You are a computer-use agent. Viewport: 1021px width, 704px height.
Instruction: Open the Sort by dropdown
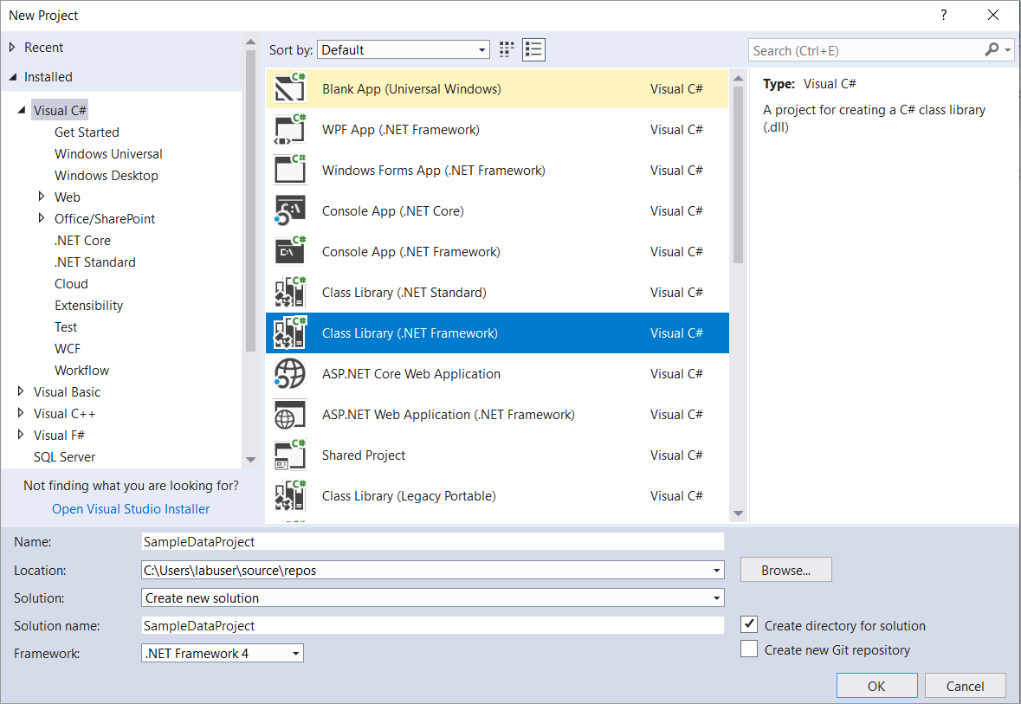pos(404,50)
